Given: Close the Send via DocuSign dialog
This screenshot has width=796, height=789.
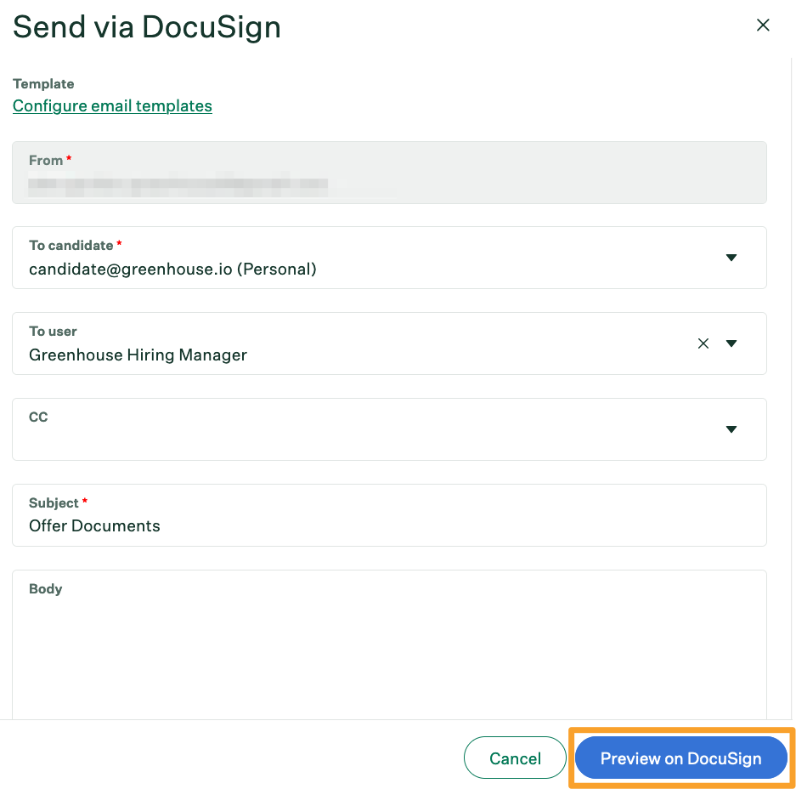Looking at the screenshot, I should click(x=763, y=25).
